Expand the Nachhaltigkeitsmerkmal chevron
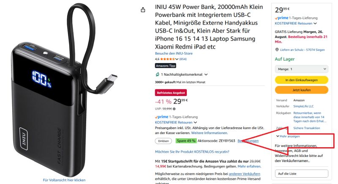The height and width of the screenshot is (184, 338). pos(206,74)
